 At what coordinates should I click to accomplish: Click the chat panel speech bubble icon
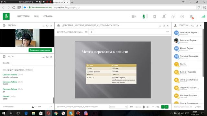click(x=4, y=57)
